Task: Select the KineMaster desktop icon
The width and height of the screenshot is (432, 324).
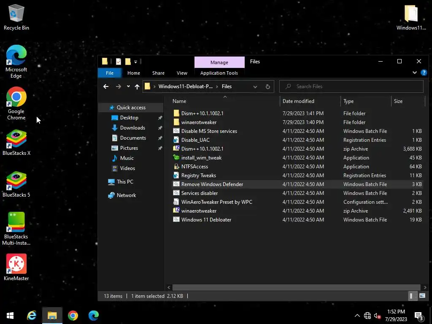Action: pos(16,267)
